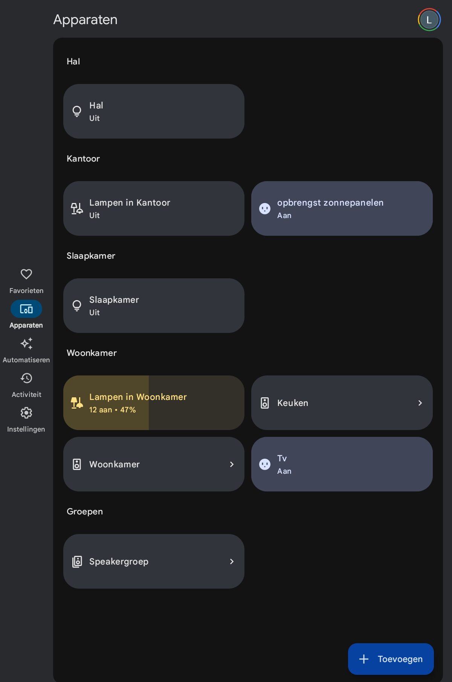Click the light bulb icon on the Hal tile

(77, 111)
